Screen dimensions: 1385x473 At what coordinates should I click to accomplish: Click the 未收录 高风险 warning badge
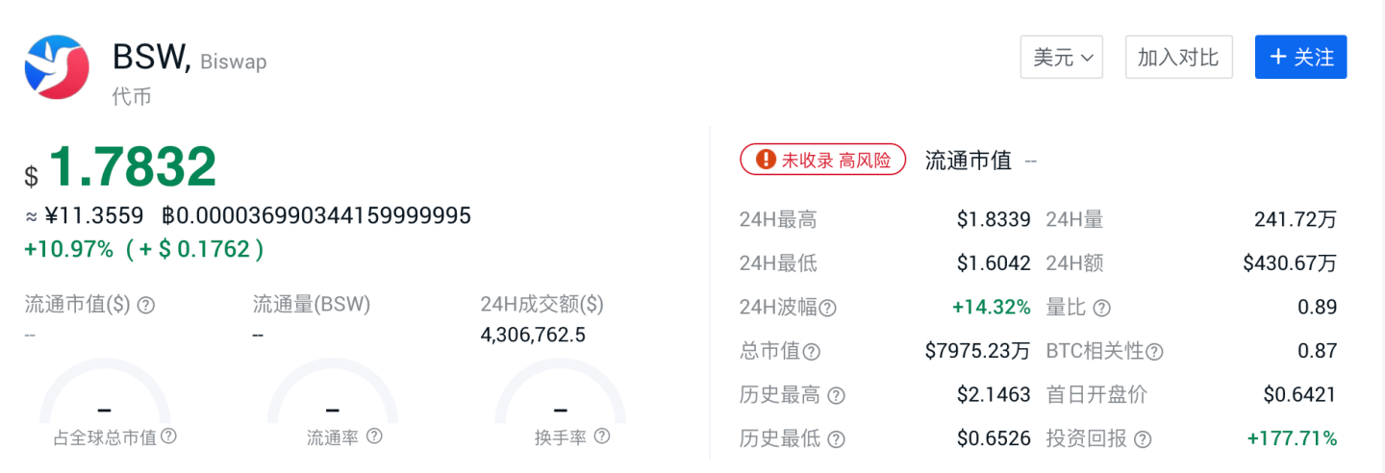[822, 160]
